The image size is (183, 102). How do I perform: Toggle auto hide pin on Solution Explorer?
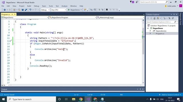tap(174, 14)
